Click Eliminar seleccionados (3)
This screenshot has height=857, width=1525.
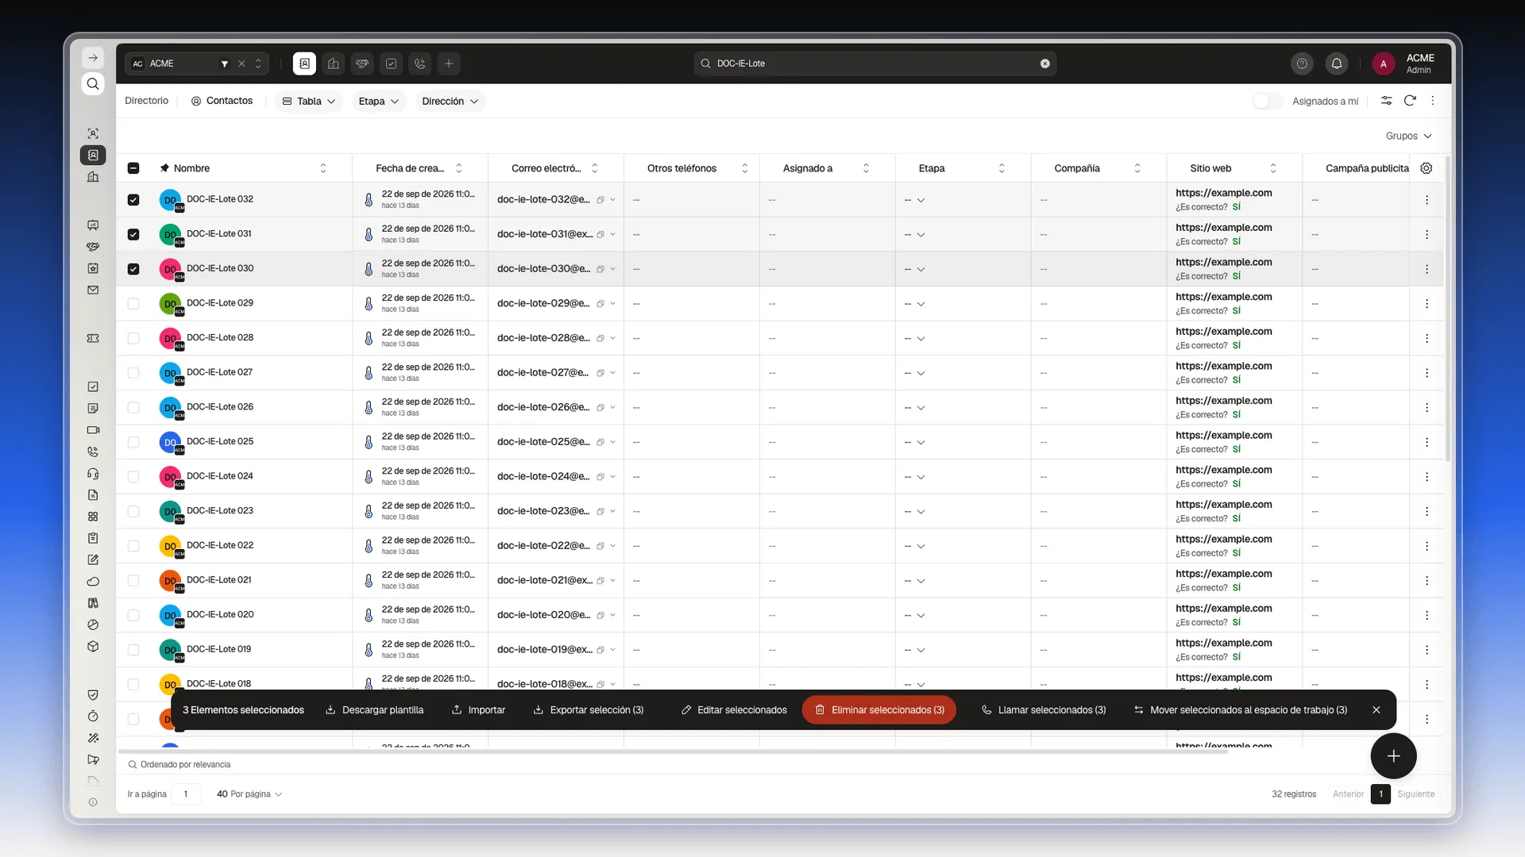pyautogui.click(x=879, y=710)
